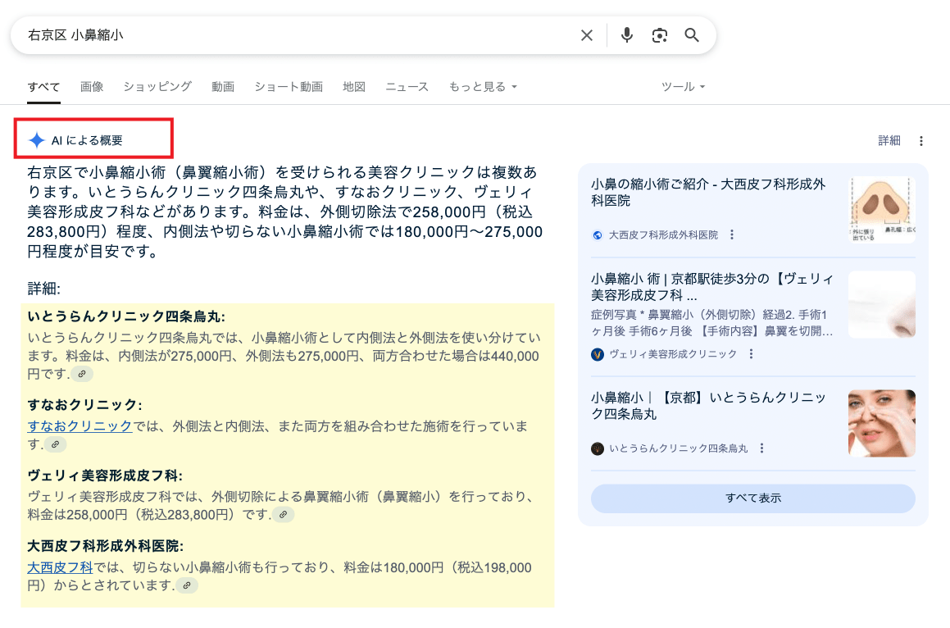The height and width of the screenshot is (628, 950).
Task: Click the 大西皮フ科形成外科医院: bold heading
Action: click(x=106, y=545)
